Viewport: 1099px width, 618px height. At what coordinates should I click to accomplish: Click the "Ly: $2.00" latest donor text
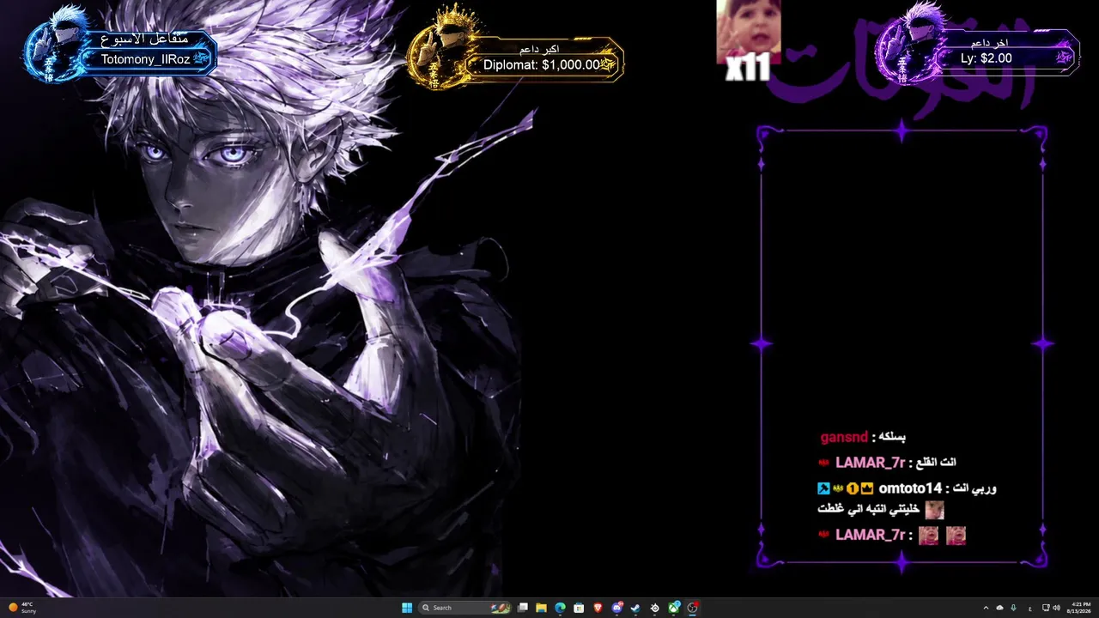(986, 58)
